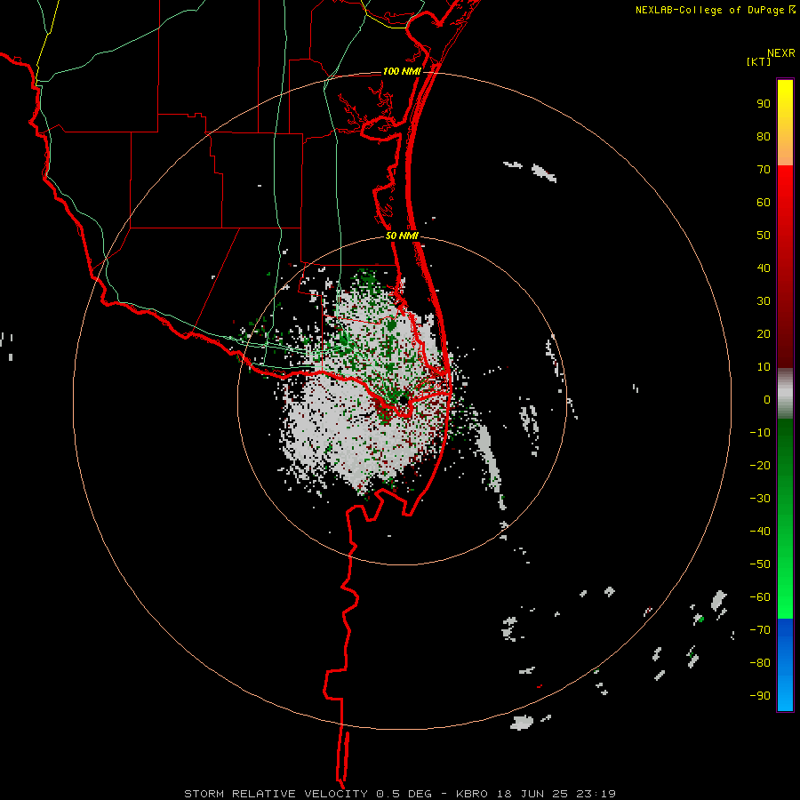Click the -70 value on the velocity scale
This screenshot has height=800, width=800.
(x=760, y=630)
